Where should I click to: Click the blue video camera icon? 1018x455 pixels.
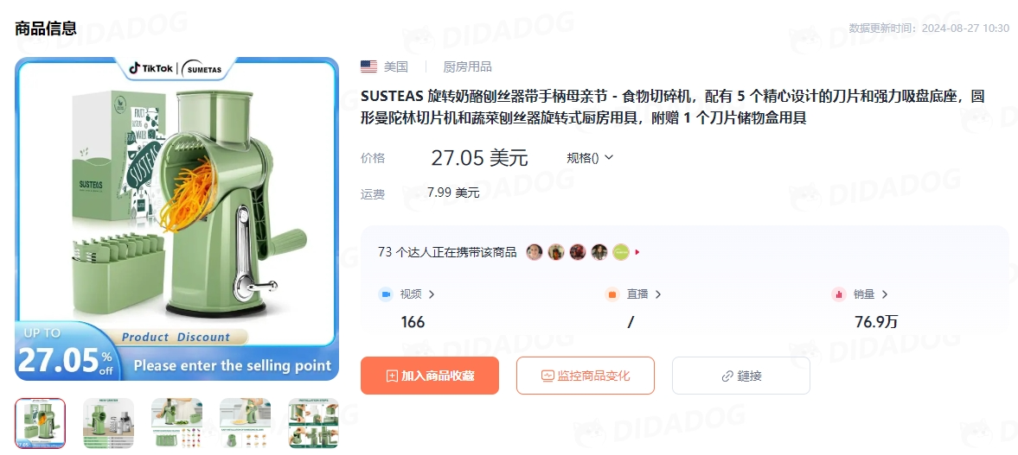[386, 294]
